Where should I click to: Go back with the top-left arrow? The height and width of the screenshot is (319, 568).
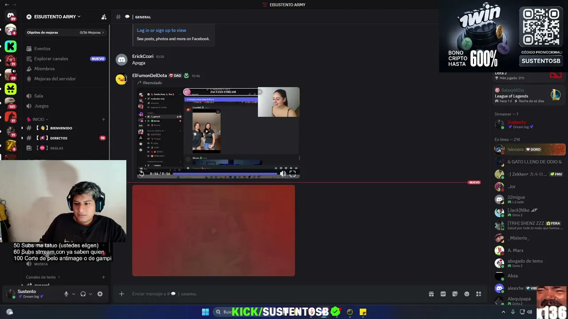click(7, 4)
